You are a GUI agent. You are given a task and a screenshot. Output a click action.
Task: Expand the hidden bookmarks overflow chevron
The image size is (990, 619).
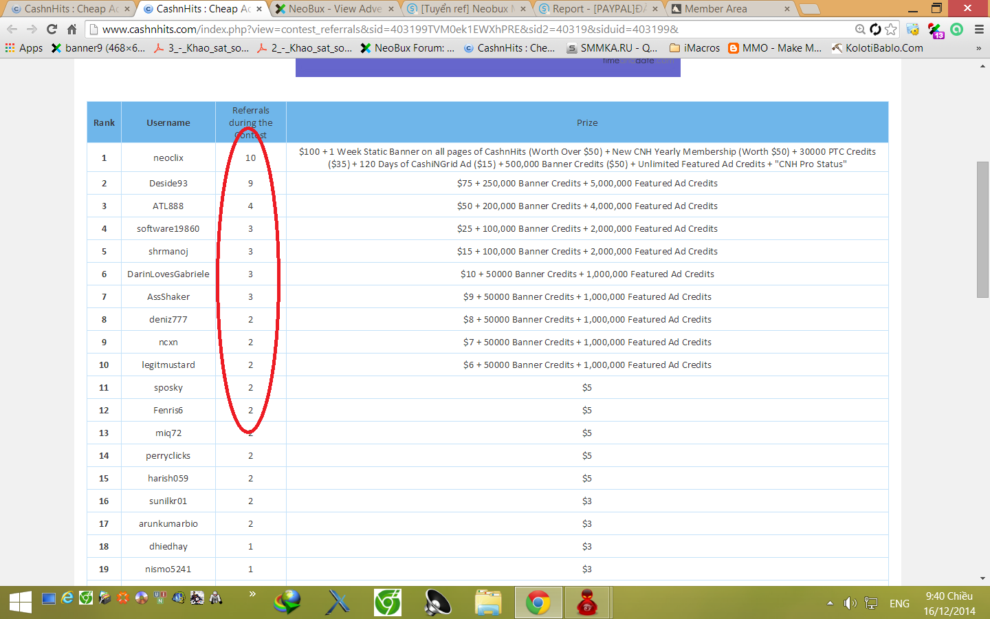click(978, 48)
